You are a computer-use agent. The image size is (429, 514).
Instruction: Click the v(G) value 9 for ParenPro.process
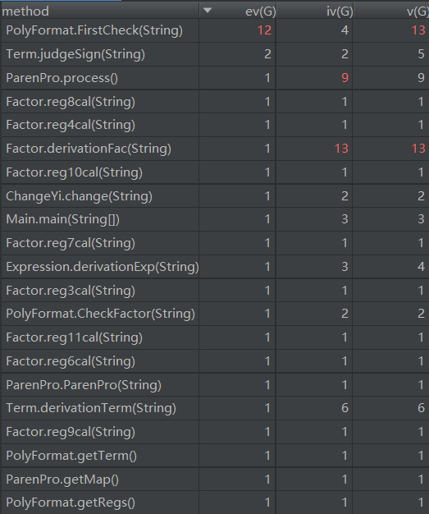pyautogui.click(x=421, y=78)
